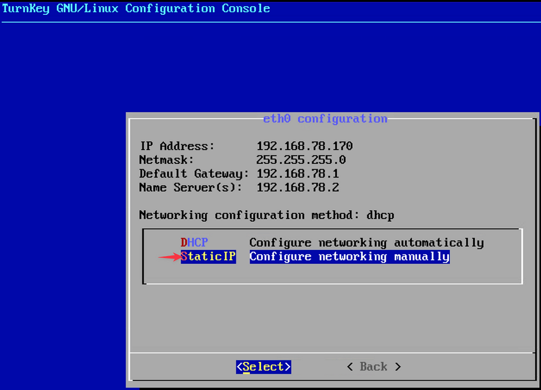Click the 'TurnKey GNU/Linux Configuration Console' header
Viewport: 541px width, 390px height.
click(x=136, y=8)
